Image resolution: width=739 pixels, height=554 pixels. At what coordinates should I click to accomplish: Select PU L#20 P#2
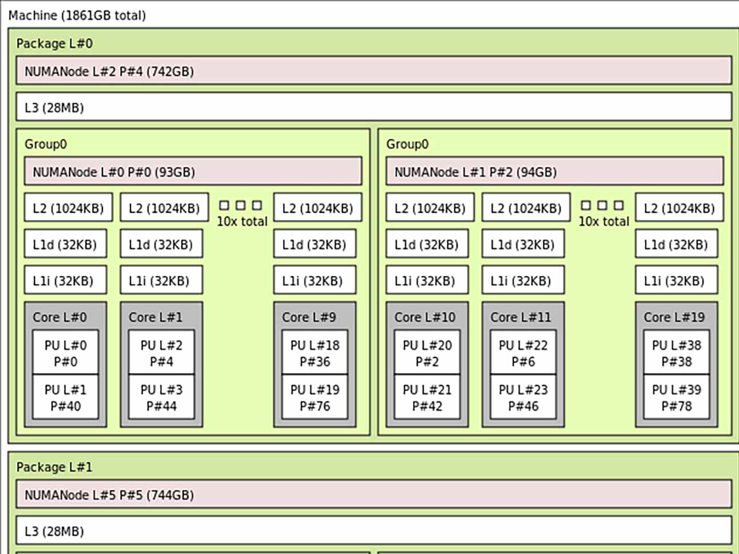[427, 353]
